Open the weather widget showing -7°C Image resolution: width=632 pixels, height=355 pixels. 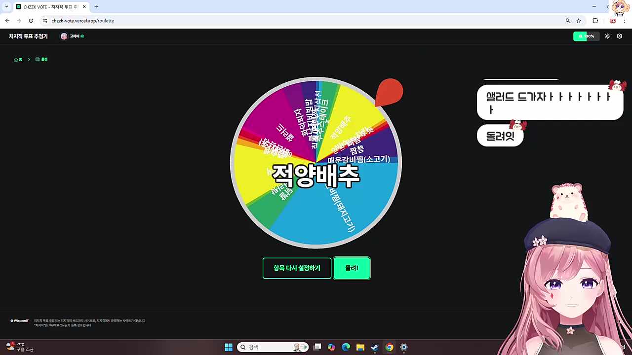pyautogui.click(x=20, y=347)
